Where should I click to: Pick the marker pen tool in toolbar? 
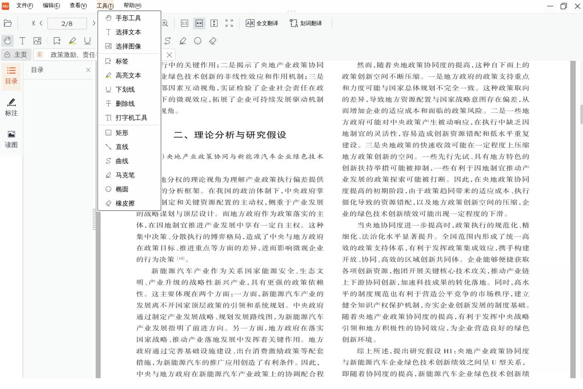[x=183, y=41]
